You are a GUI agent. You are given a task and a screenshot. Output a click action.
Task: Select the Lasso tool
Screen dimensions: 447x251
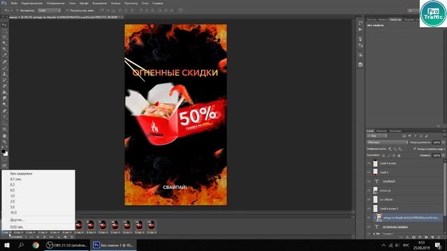click(4, 37)
